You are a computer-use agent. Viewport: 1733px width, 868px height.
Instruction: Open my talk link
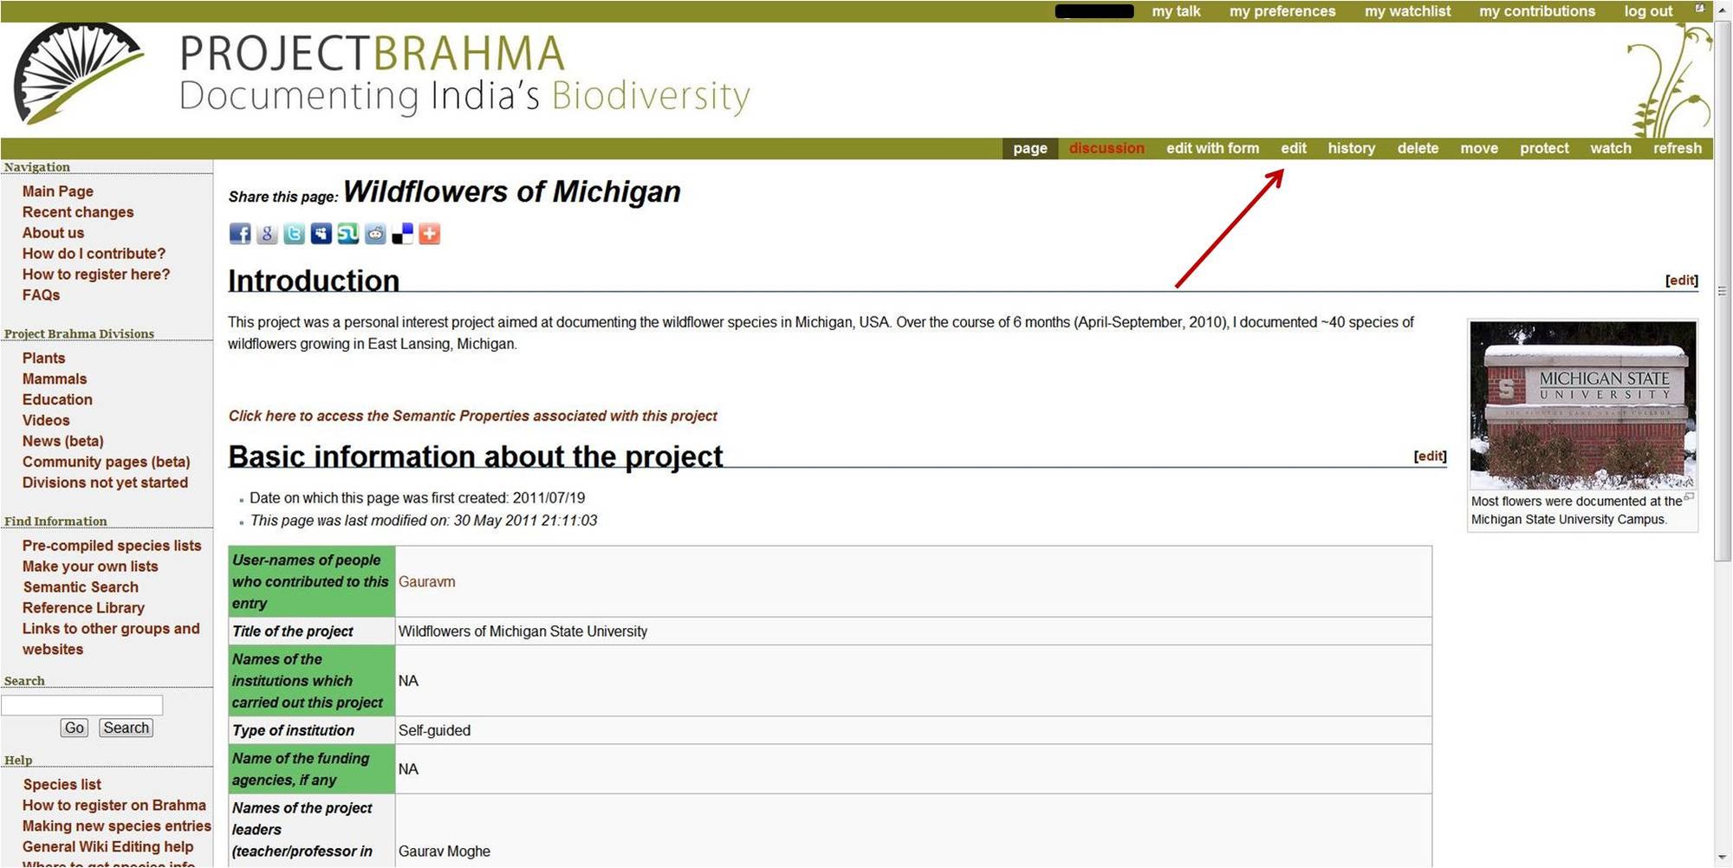click(1176, 11)
